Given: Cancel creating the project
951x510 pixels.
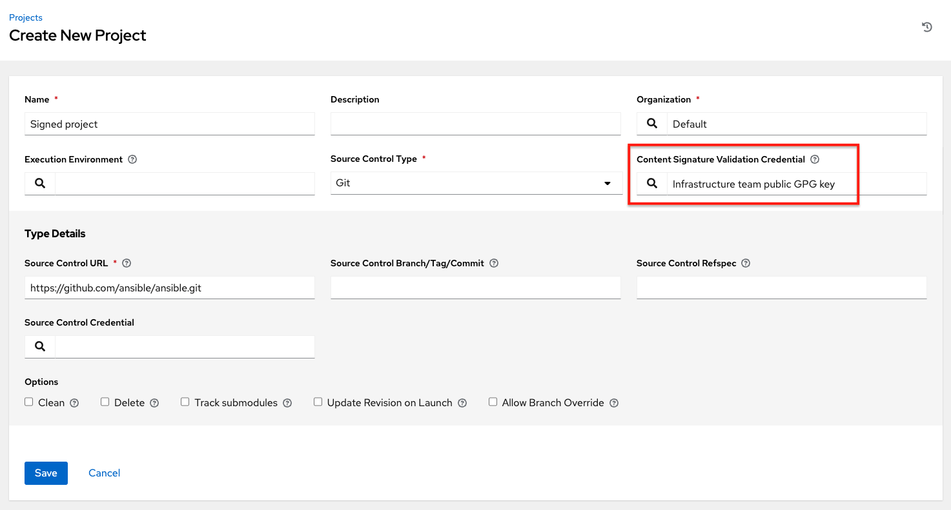Looking at the screenshot, I should coord(104,473).
